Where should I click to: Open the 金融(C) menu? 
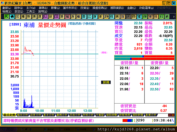[x=132, y=8]
